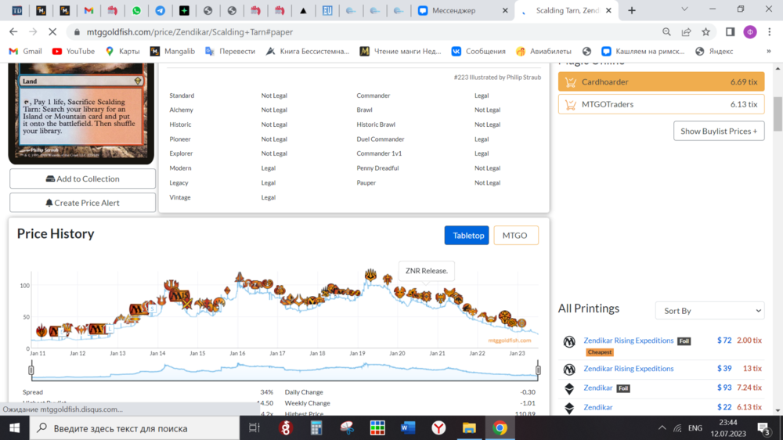Open Microsoft Word from the taskbar

[407, 428]
